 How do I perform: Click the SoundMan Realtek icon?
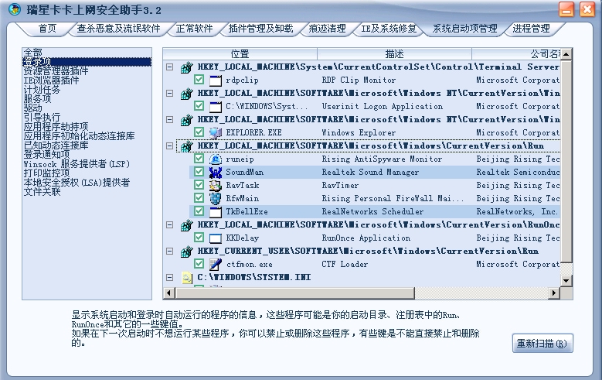[216, 172]
